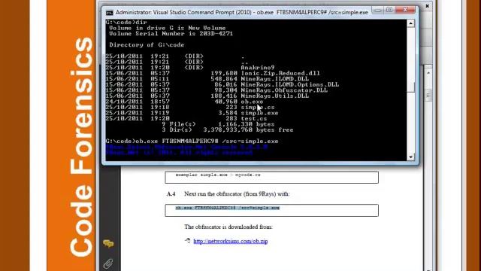The image size is (481, 271).
Task: Click the '3 Dir(s)' bytes free line
Action: point(228,129)
